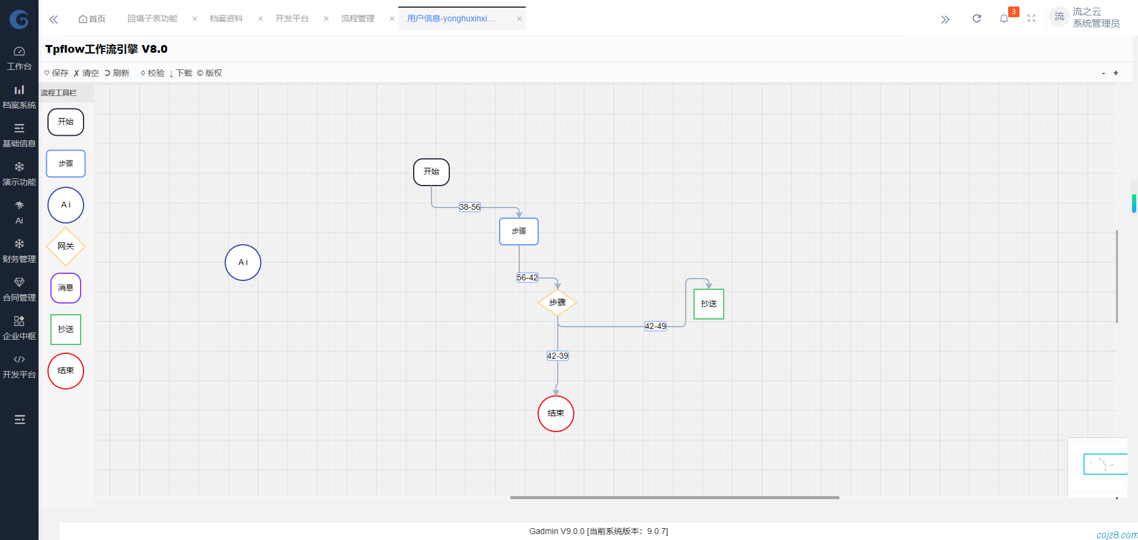Pick the 步骤 step shape in toolbox
The width and height of the screenshot is (1138, 540).
[x=66, y=164]
